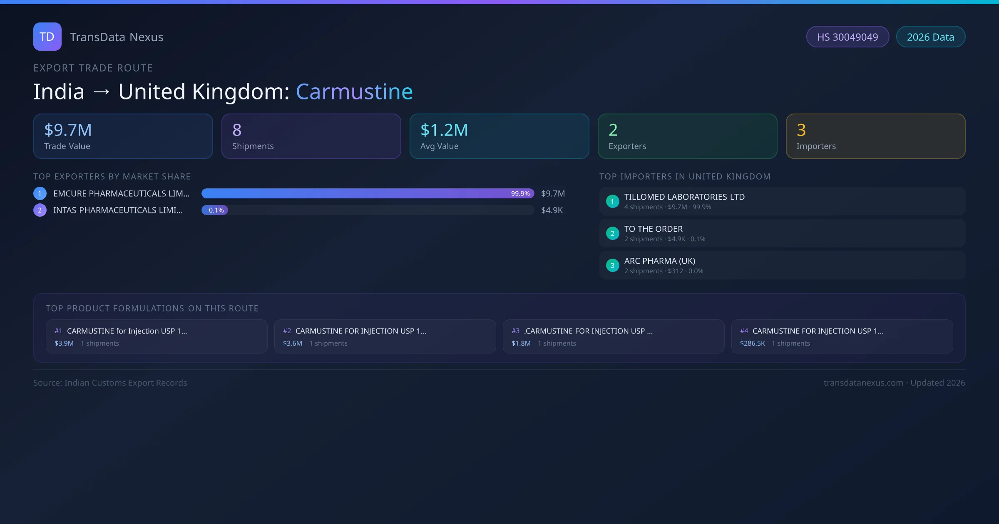This screenshot has width=999, height=524.
Task: Click the TD logo icon
Action: [47, 37]
